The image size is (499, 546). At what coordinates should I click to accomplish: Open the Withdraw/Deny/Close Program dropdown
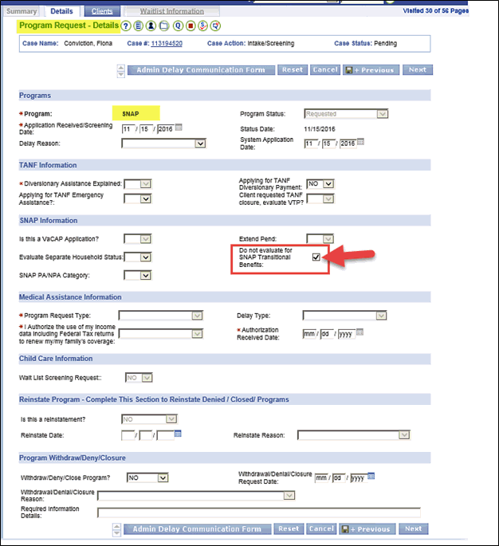tap(147, 477)
